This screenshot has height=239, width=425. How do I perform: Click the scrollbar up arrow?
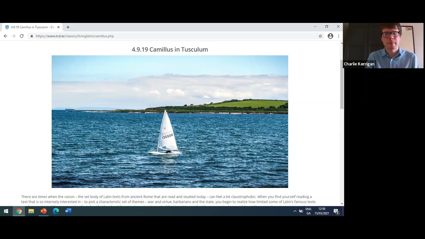click(x=342, y=43)
